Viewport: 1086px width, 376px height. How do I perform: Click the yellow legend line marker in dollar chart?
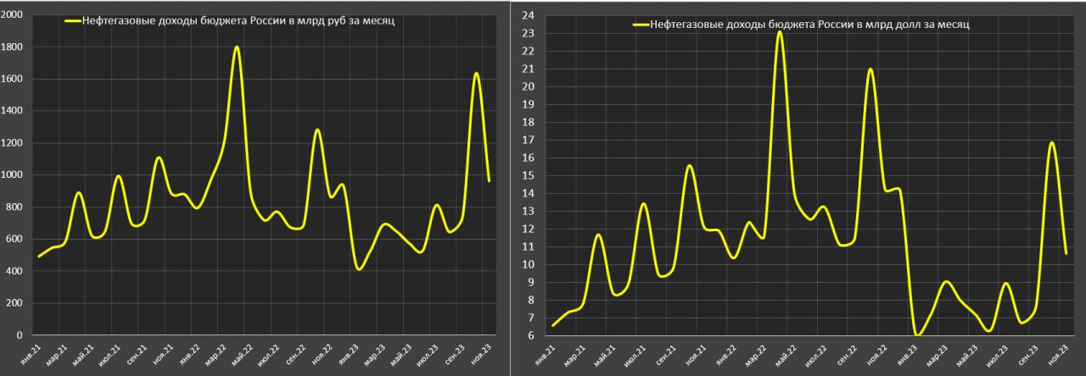click(x=641, y=25)
